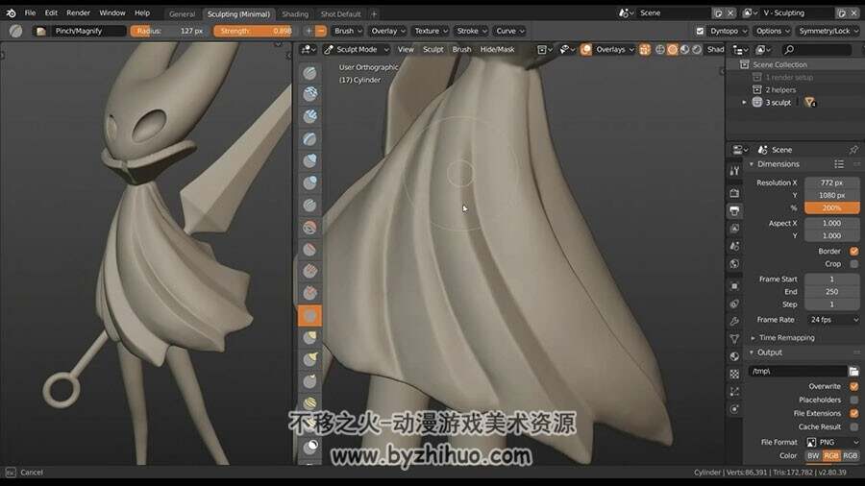Open the Tool properties tab

click(x=734, y=171)
